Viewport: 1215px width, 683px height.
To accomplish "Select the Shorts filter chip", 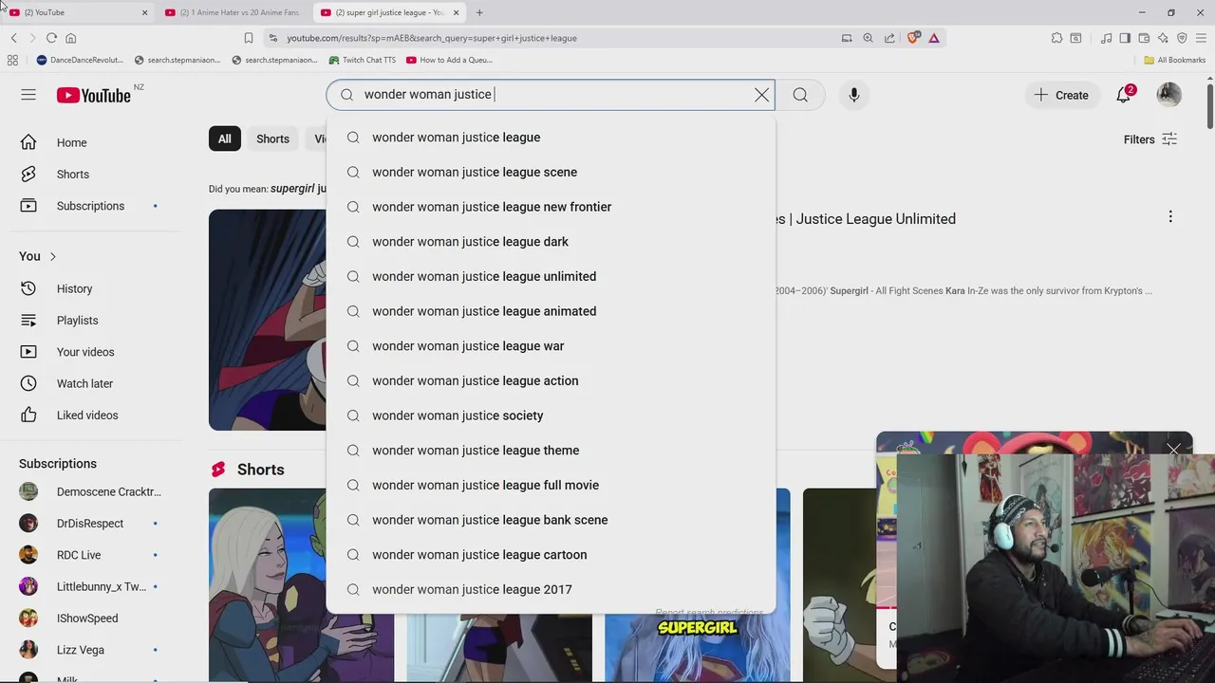I will [x=272, y=138].
